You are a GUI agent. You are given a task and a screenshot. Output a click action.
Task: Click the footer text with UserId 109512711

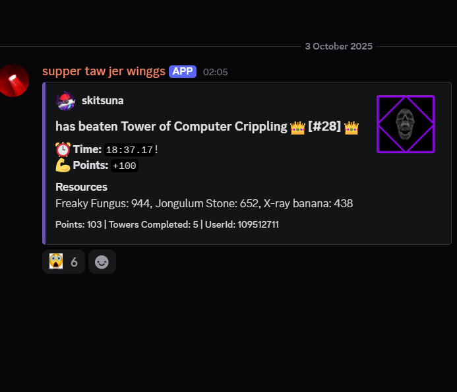pos(167,224)
